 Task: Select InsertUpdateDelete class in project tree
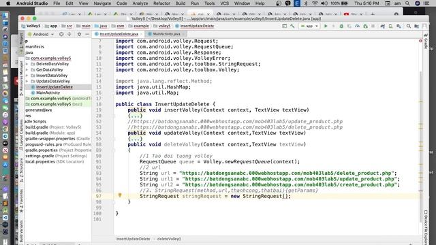coord(54,87)
